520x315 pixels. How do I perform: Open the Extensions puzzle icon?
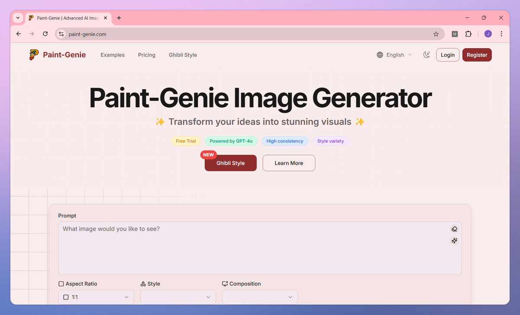[468, 34]
